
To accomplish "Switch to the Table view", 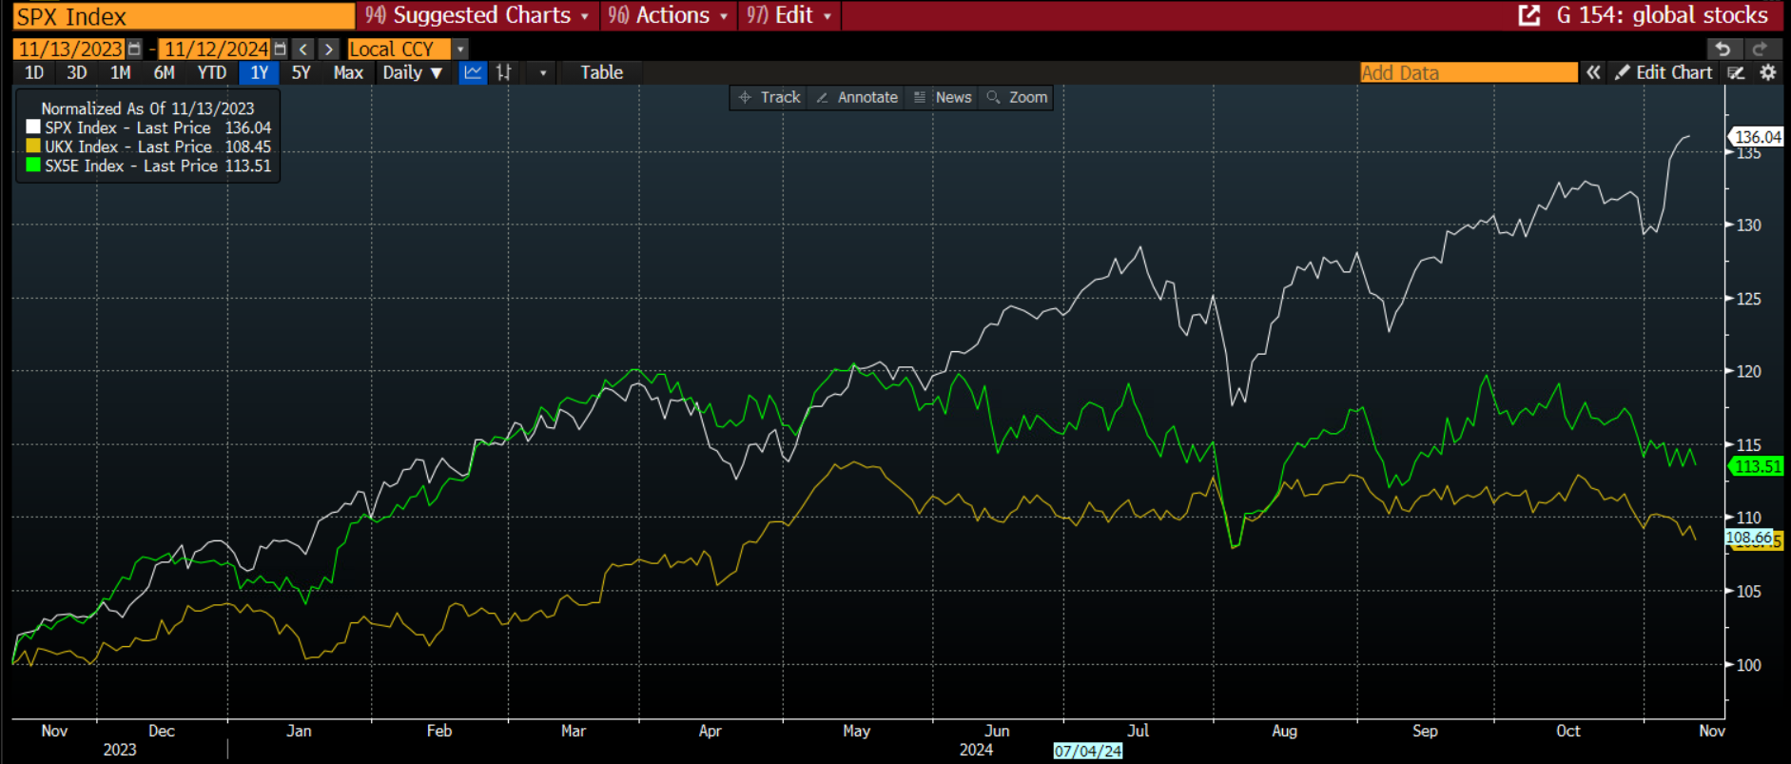I will [601, 72].
